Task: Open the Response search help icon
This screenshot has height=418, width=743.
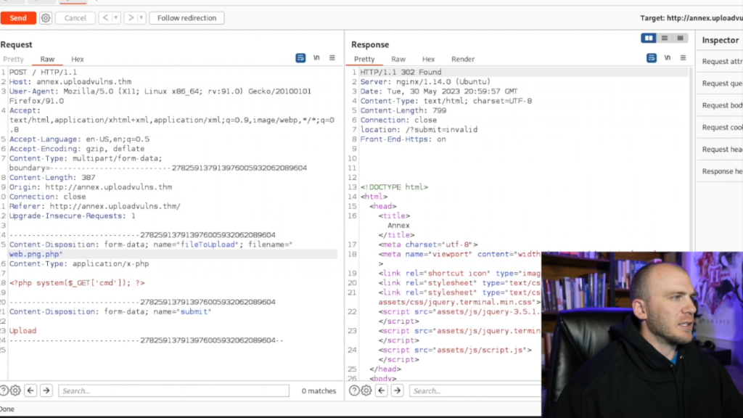Action: click(x=354, y=390)
